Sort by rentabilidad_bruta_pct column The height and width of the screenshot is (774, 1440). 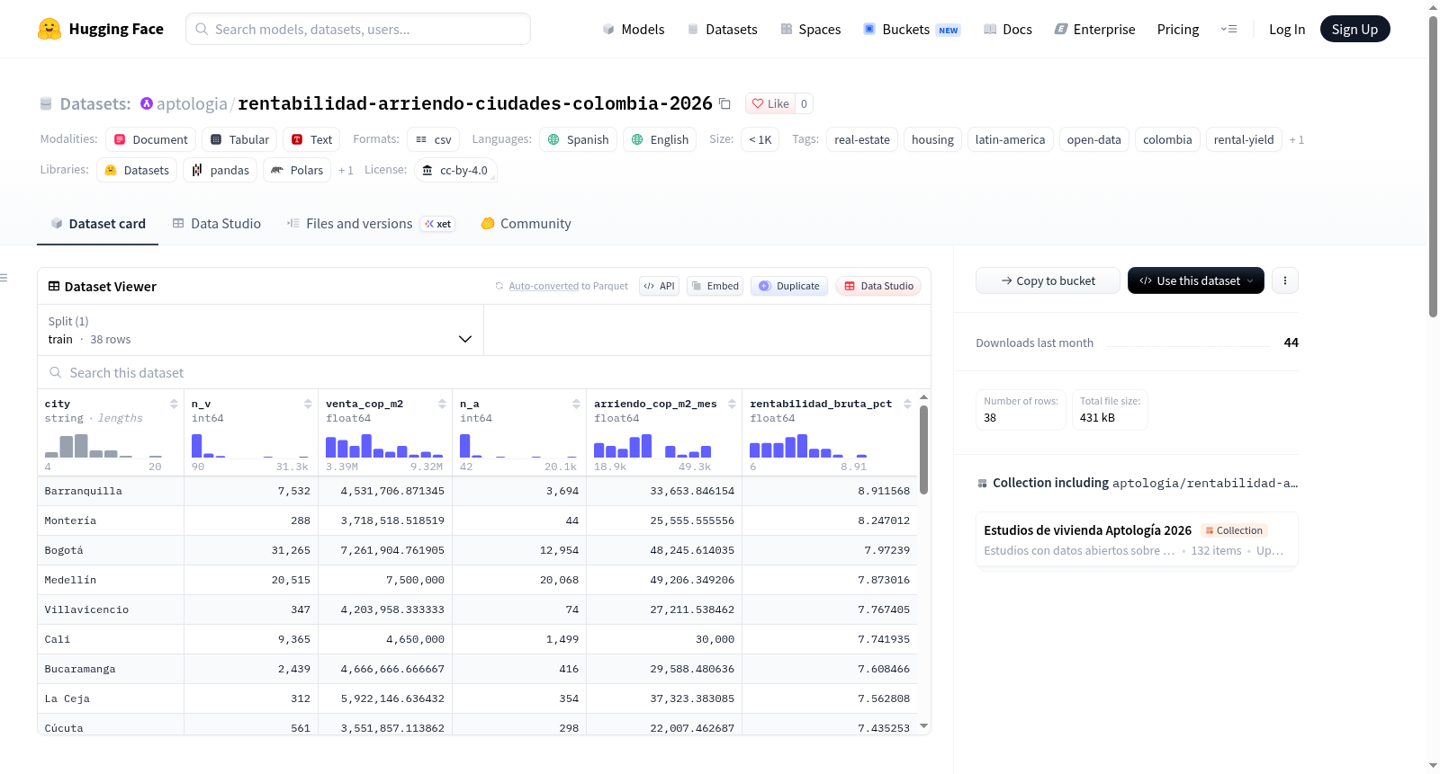(907, 404)
